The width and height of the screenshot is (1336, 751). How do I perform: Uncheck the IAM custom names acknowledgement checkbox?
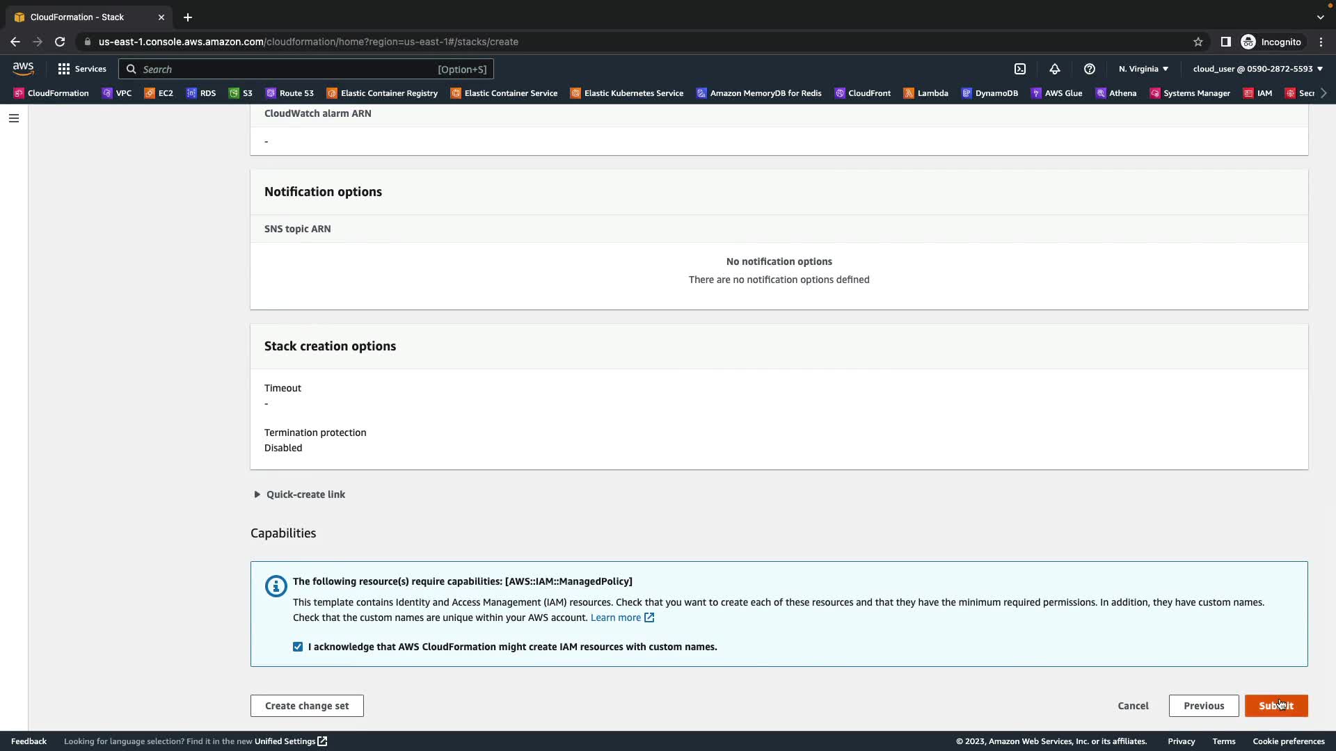coord(298,647)
